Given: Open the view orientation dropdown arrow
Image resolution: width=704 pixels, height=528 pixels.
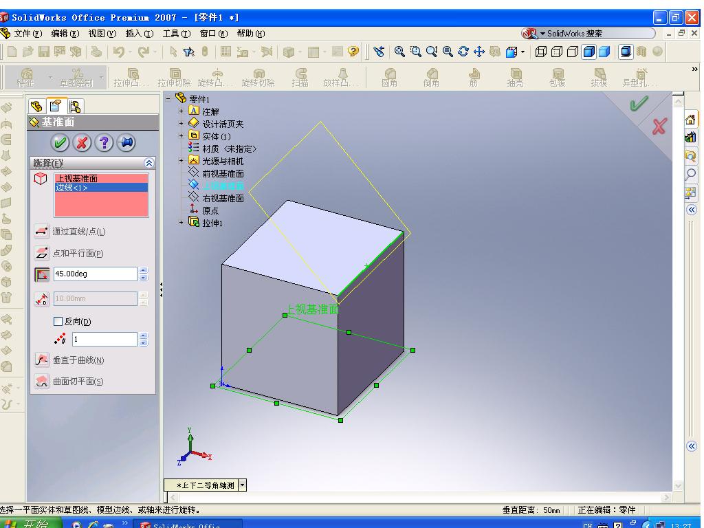Looking at the screenshot, I should [522, 52].
